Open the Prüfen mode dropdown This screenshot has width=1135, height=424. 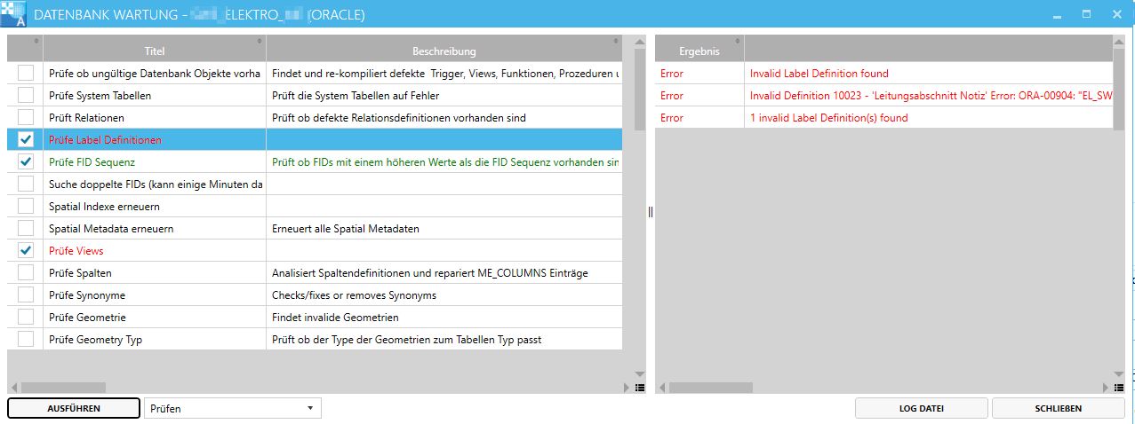[232, 408]
